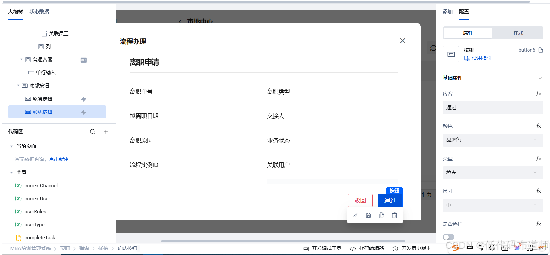
Task: Select 关联员工 in the outline tree
Action: tap(59, 34)
